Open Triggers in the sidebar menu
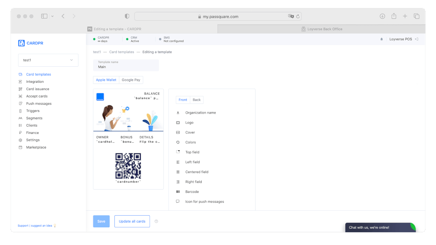 click(33, 111)
